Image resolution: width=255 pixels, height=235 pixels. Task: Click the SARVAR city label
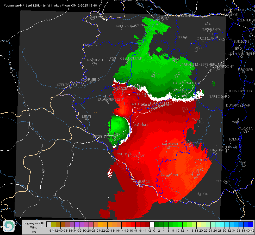(111, 58)
